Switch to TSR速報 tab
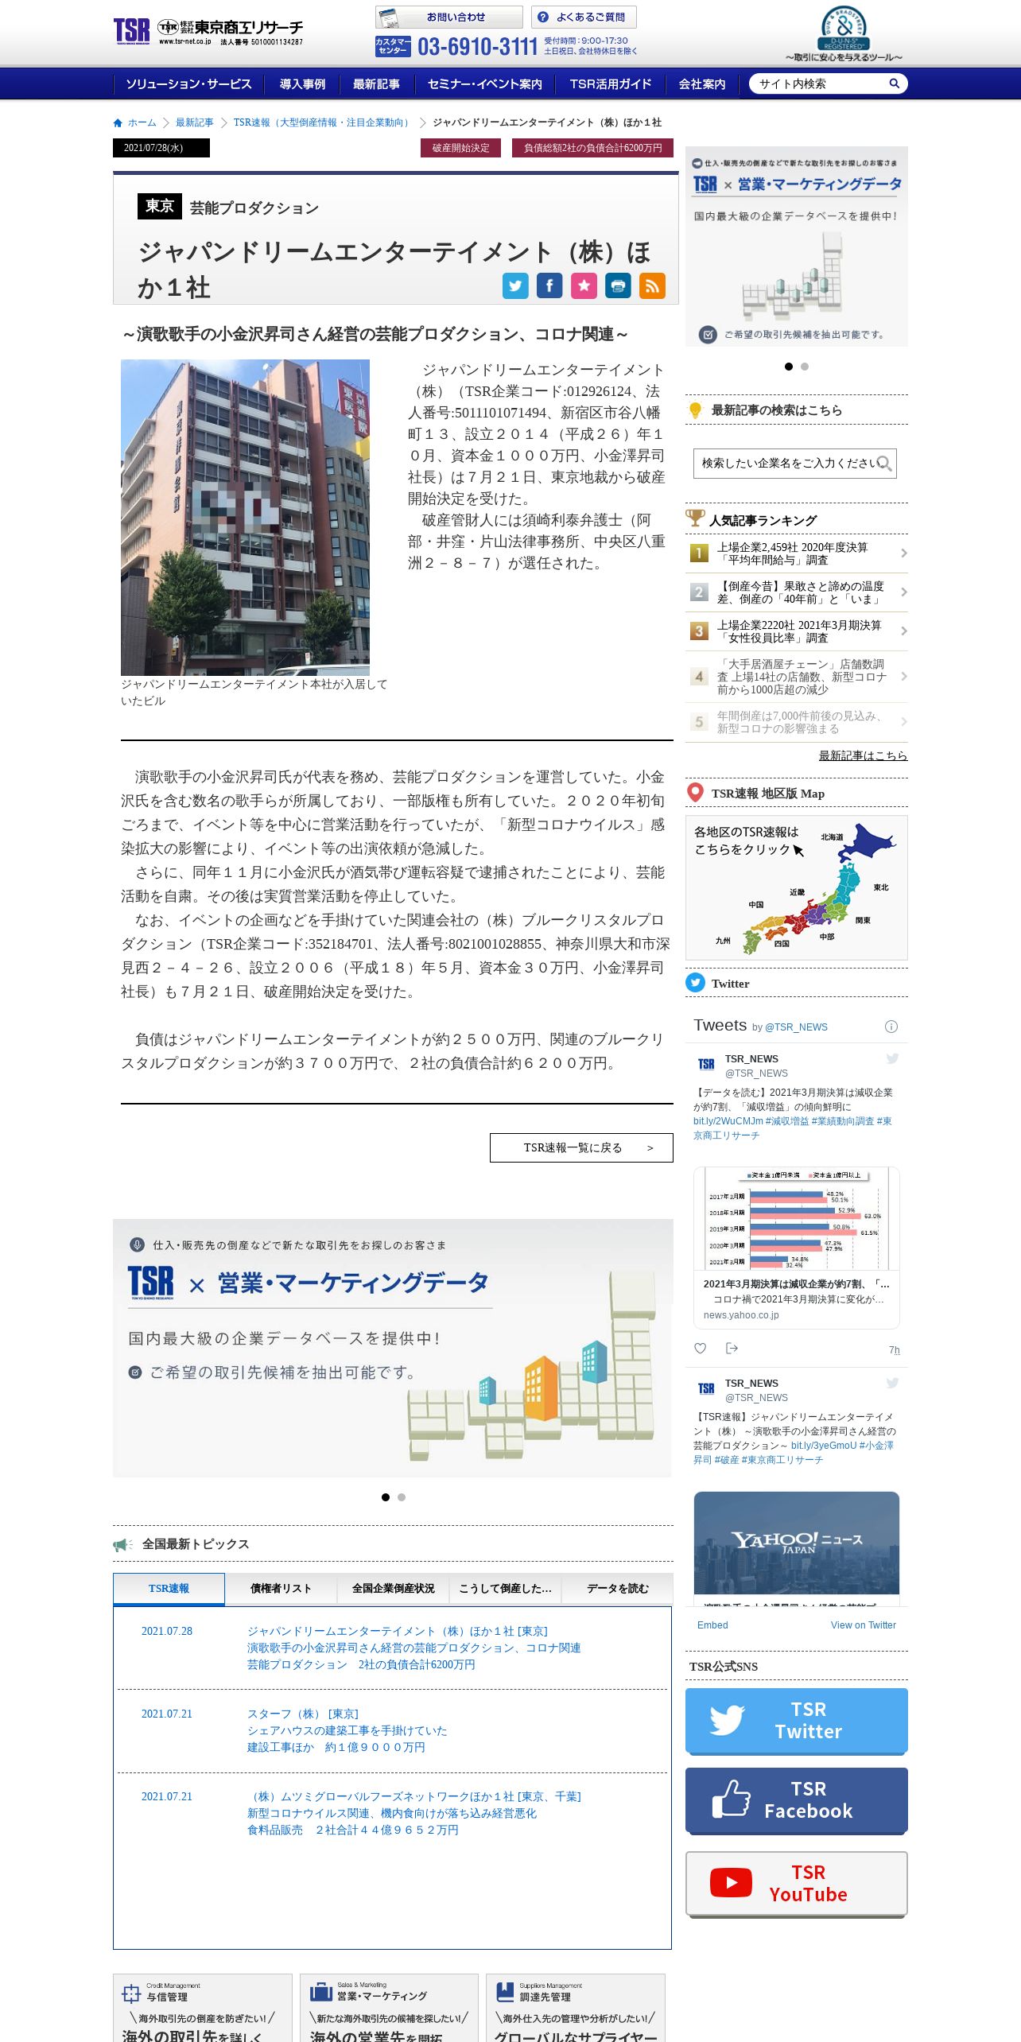The height and width of the screenshot is (2042, 1021). (169, 1589)
